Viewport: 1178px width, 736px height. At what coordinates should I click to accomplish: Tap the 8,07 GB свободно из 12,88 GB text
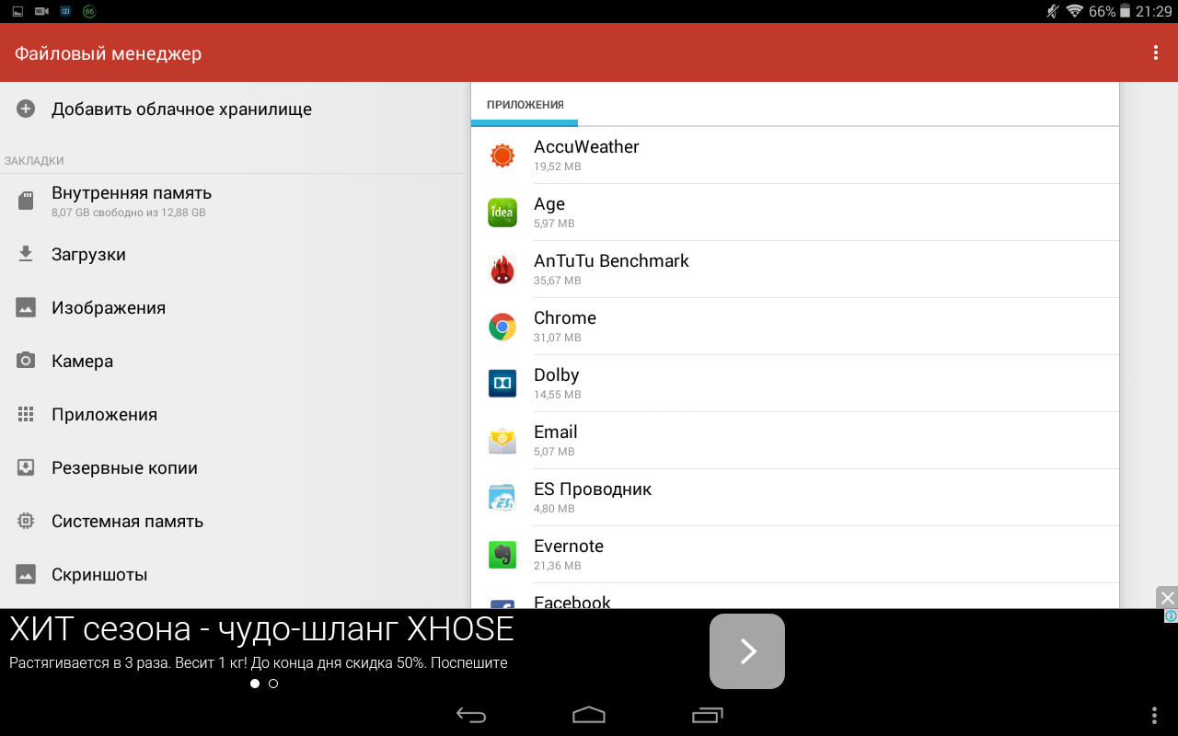tap(129, 213)
